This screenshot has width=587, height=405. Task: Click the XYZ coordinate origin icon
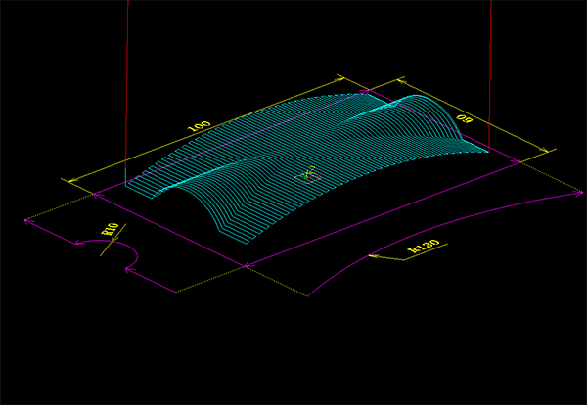coord(308,175)
